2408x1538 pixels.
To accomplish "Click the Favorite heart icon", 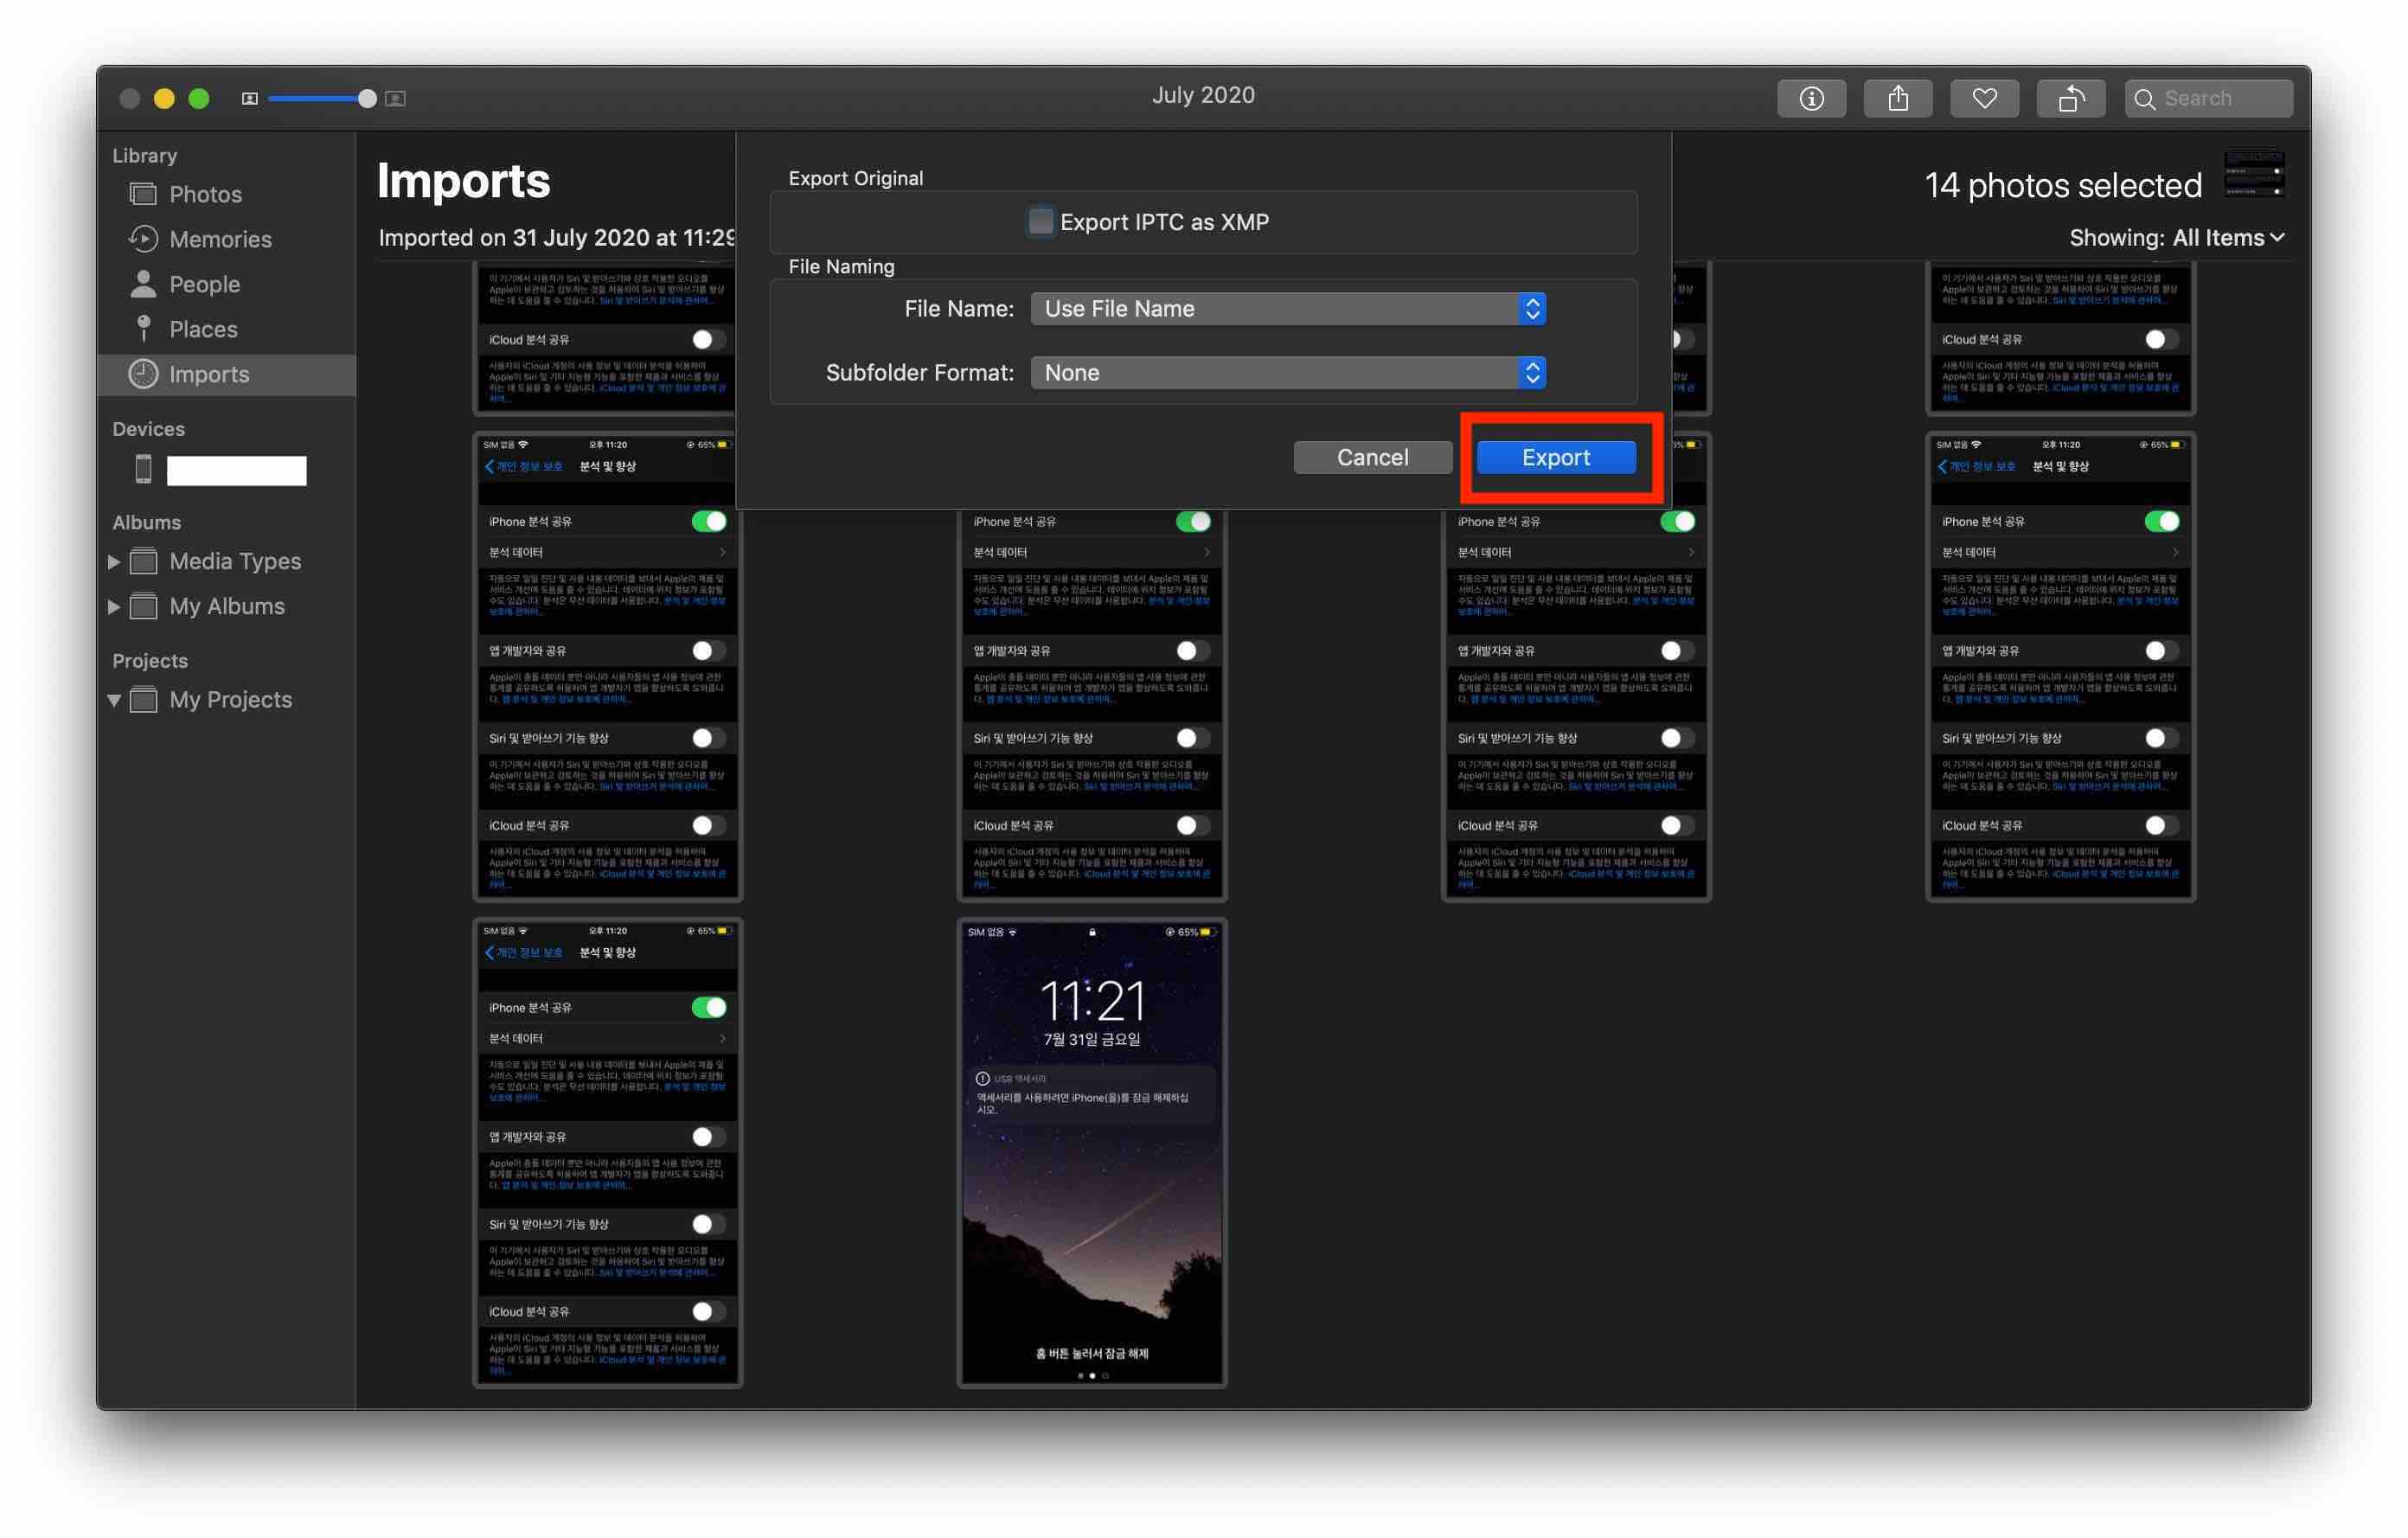I will (x=1984, y=98).
